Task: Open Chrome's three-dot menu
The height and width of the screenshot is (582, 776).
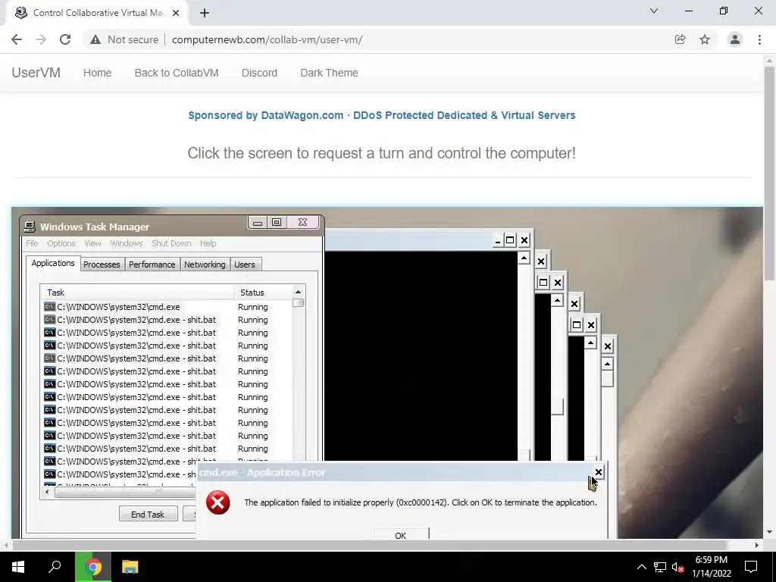Action: [759, 39]
